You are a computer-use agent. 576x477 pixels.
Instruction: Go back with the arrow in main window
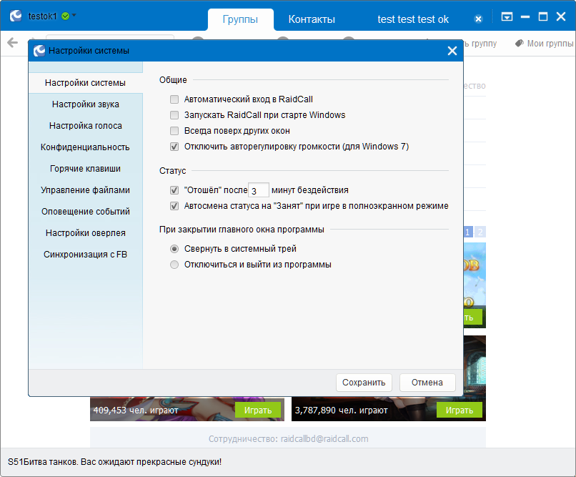point(12,43)
